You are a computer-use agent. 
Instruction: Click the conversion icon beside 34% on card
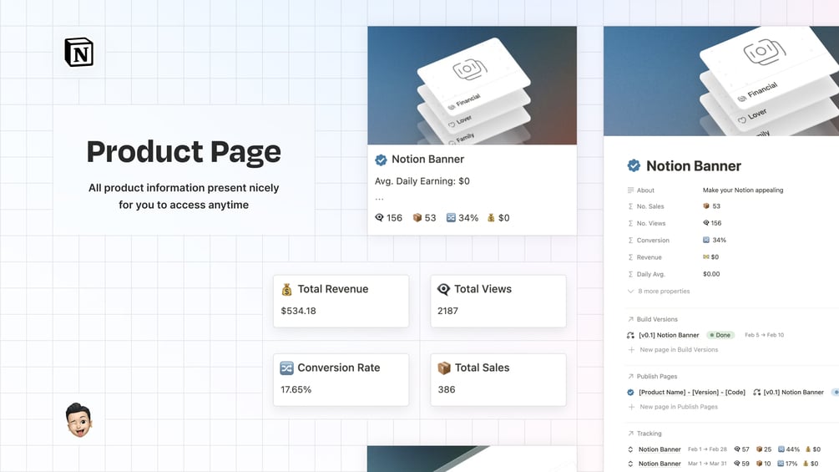[451, 217]
